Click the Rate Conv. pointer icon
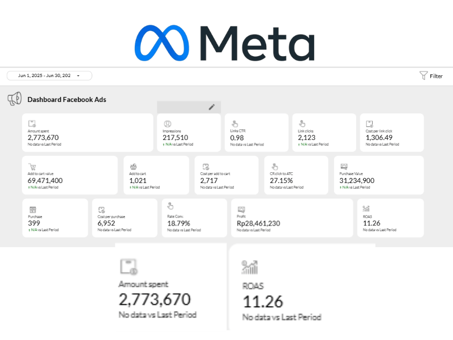Viewport: 453px width, 340px height. point(170,206)
